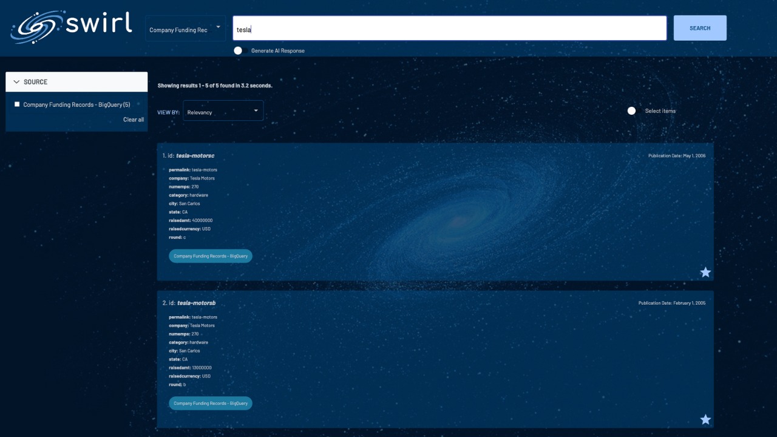Click Clear all in source filter
Screen dimensions: 777x437
coord(134,120)
